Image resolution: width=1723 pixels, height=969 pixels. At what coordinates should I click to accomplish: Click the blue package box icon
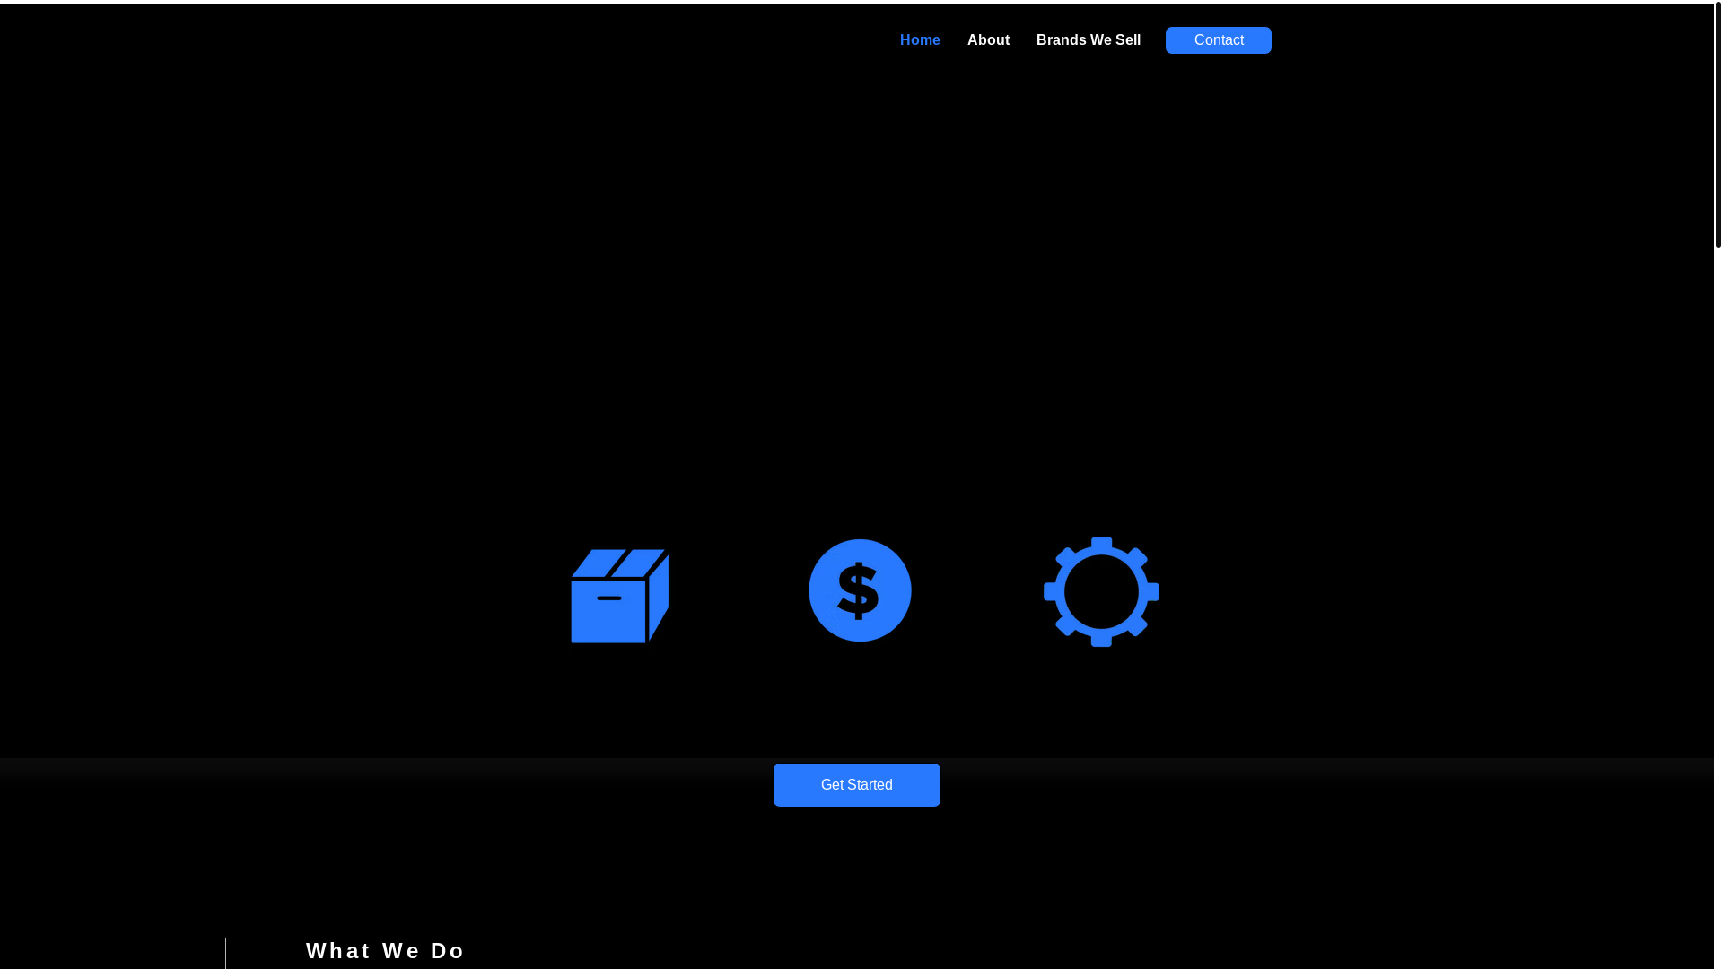(620, 596)
